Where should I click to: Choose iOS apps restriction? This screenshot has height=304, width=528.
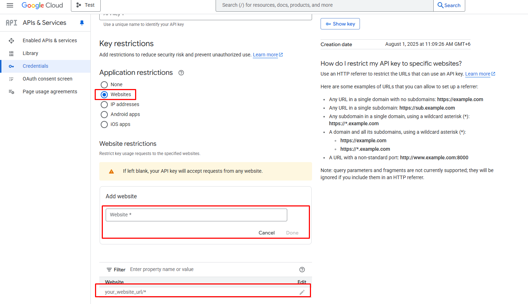point(104,125)
